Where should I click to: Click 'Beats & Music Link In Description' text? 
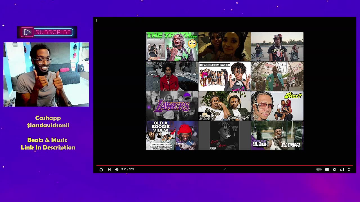(x=48, y=144)
